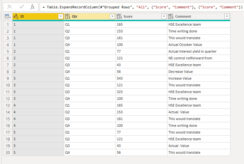Select the ID column header
244x164 pixels.
click(x=38, y=16)
